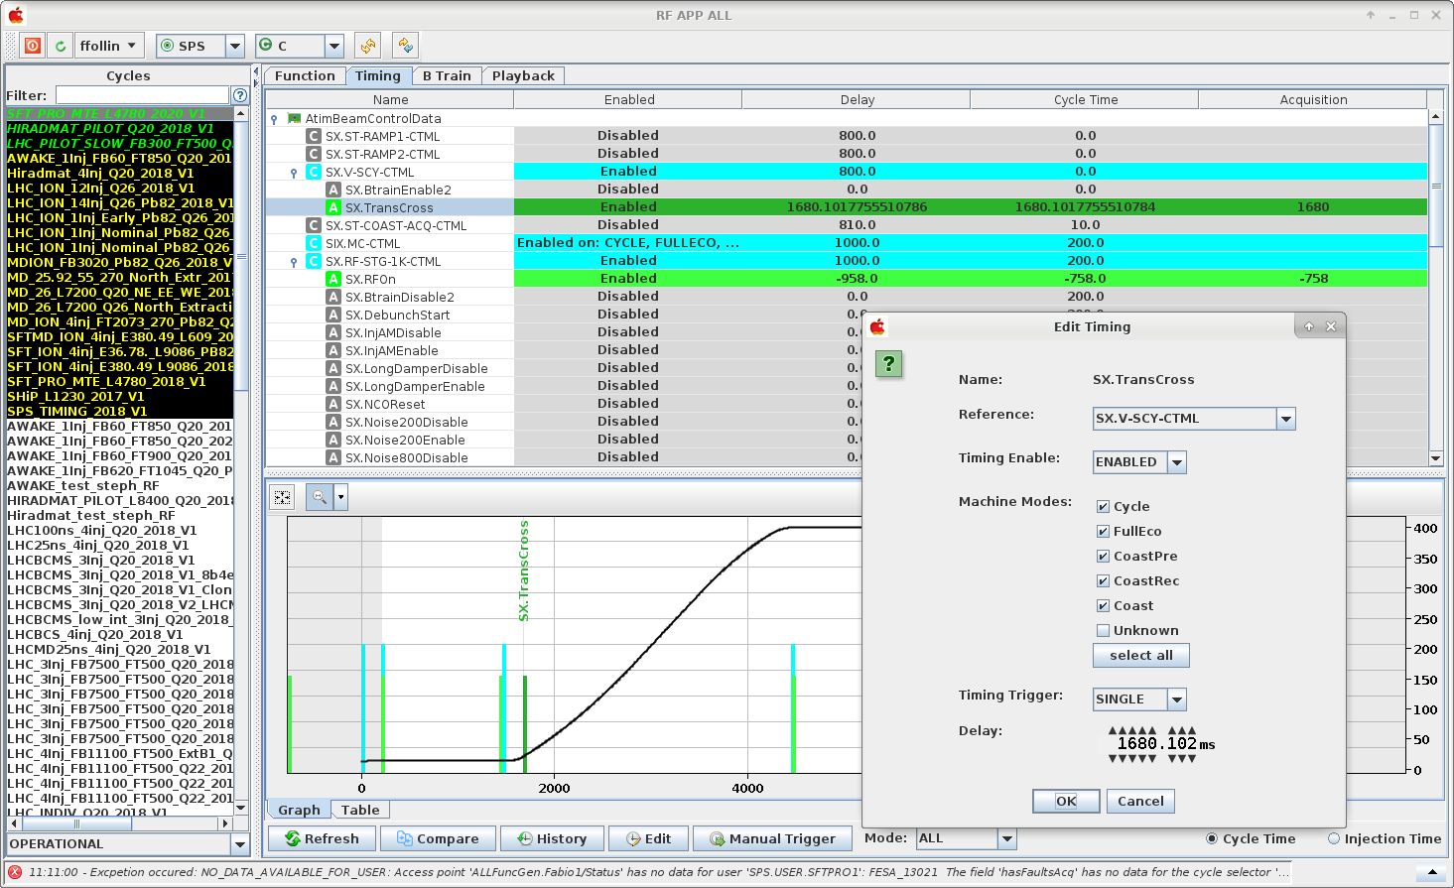Click the zoom magnifier icon above graph

coord(320,497)
